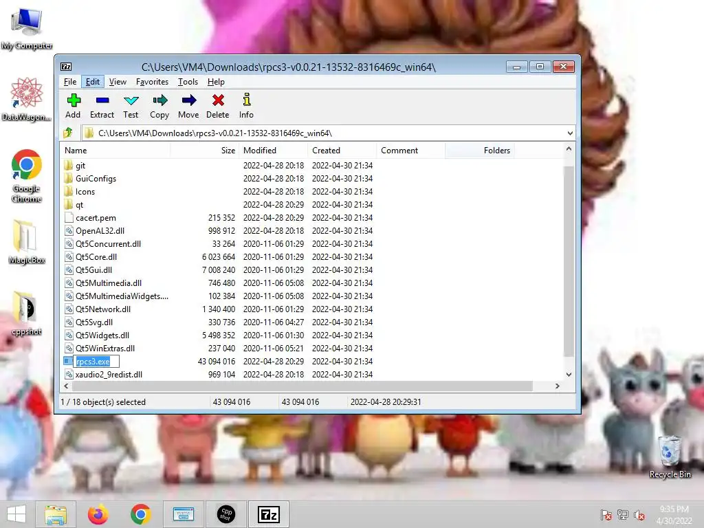Select the OpenAL32.dll file icon
Screen dimensions: 704x528
69,231
